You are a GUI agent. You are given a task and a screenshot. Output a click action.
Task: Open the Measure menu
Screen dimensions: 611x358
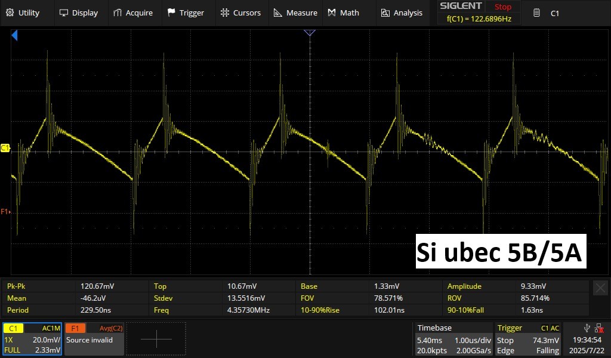tap(295, 13)
